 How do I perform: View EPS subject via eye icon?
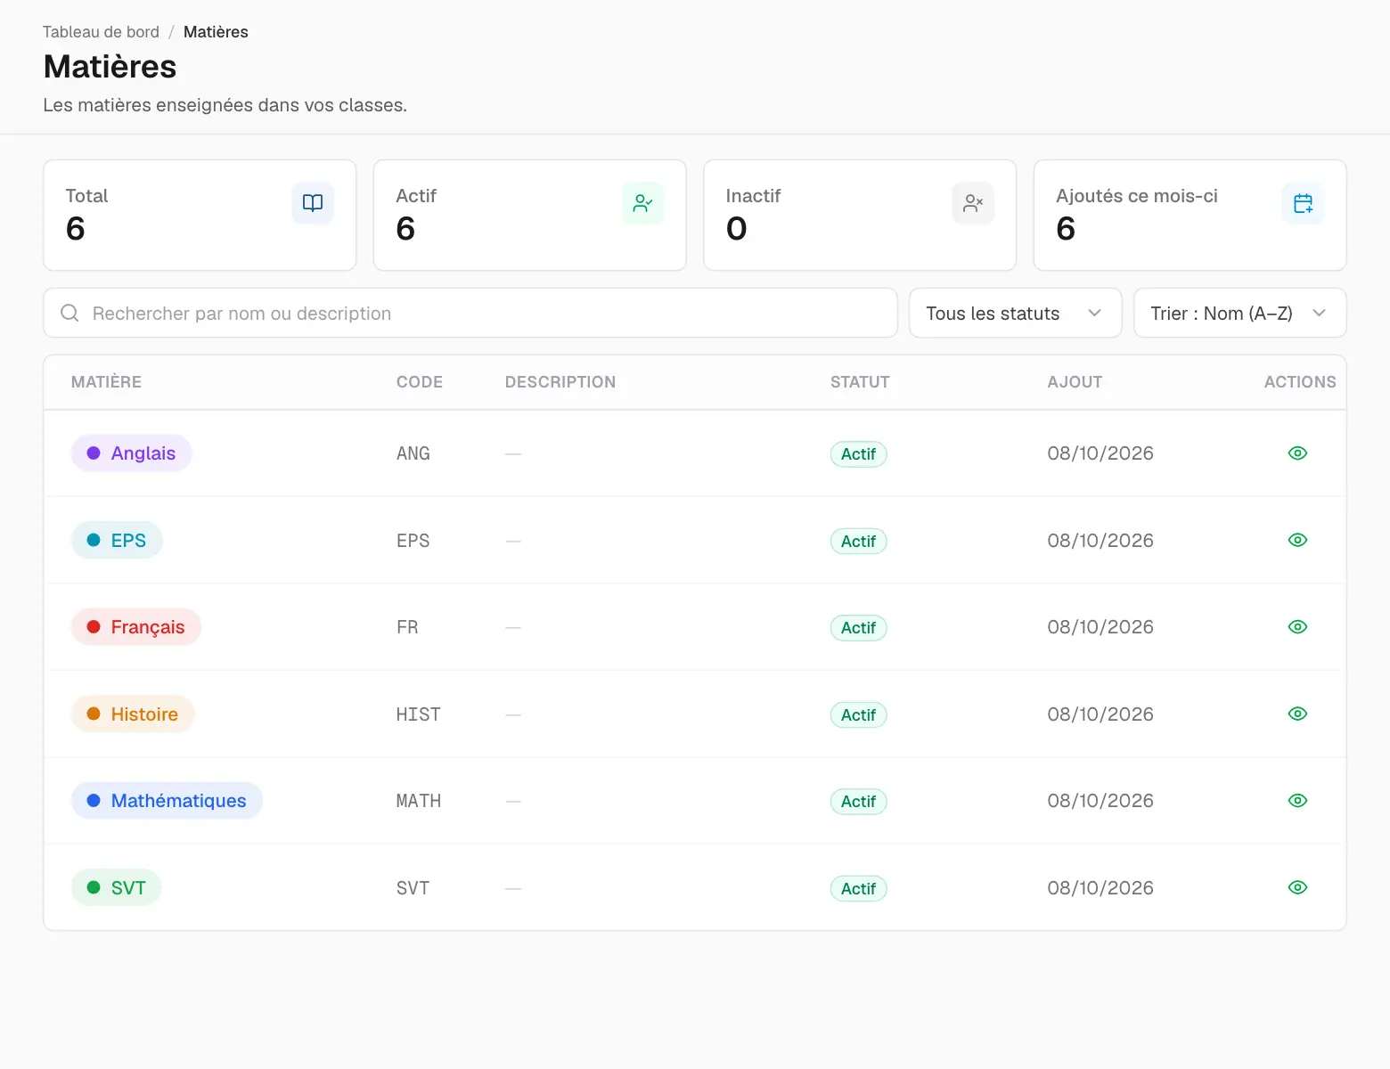[x=1297, y=540]
